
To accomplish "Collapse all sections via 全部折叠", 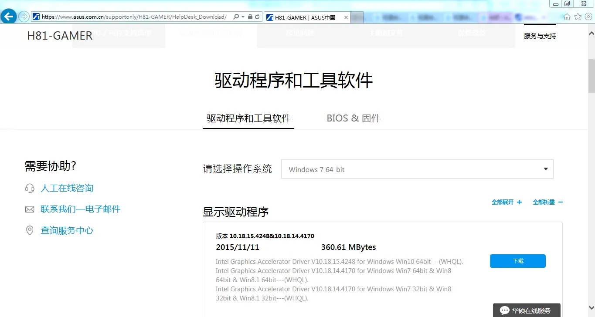I will (x=548, y=202).
